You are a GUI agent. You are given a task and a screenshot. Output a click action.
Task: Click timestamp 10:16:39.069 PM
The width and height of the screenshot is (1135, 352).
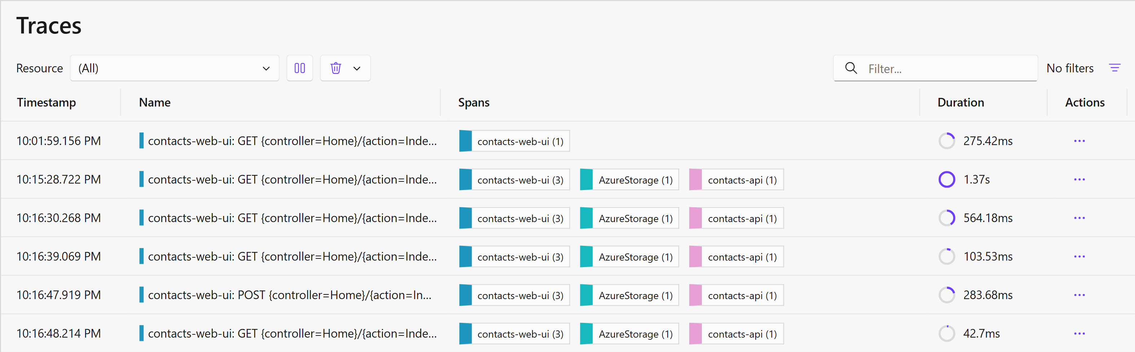coord(58,257)
